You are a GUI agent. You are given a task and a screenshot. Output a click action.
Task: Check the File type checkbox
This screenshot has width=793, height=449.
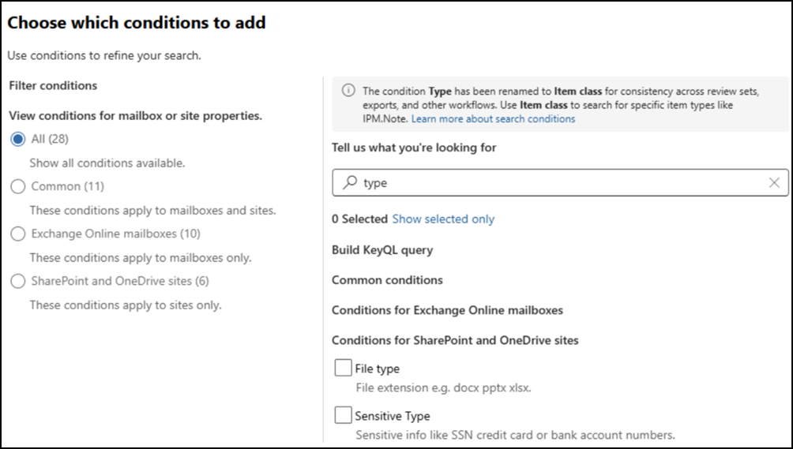coord(343,368)
